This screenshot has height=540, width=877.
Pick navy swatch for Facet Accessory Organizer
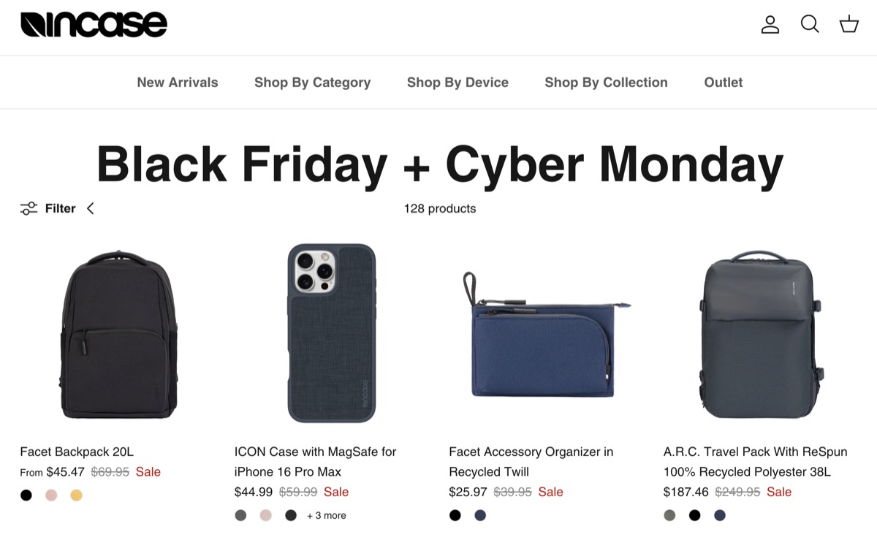pyautogui.click(x=480, y=515)
